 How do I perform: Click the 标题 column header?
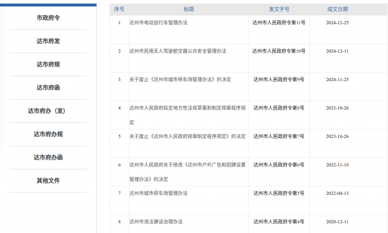point(189,10)
